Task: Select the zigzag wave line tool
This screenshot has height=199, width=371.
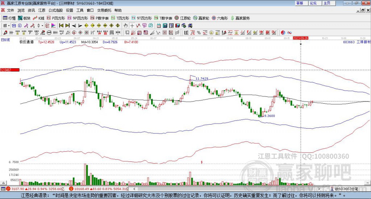Action: pyautogui.click(x=158, y=33)
